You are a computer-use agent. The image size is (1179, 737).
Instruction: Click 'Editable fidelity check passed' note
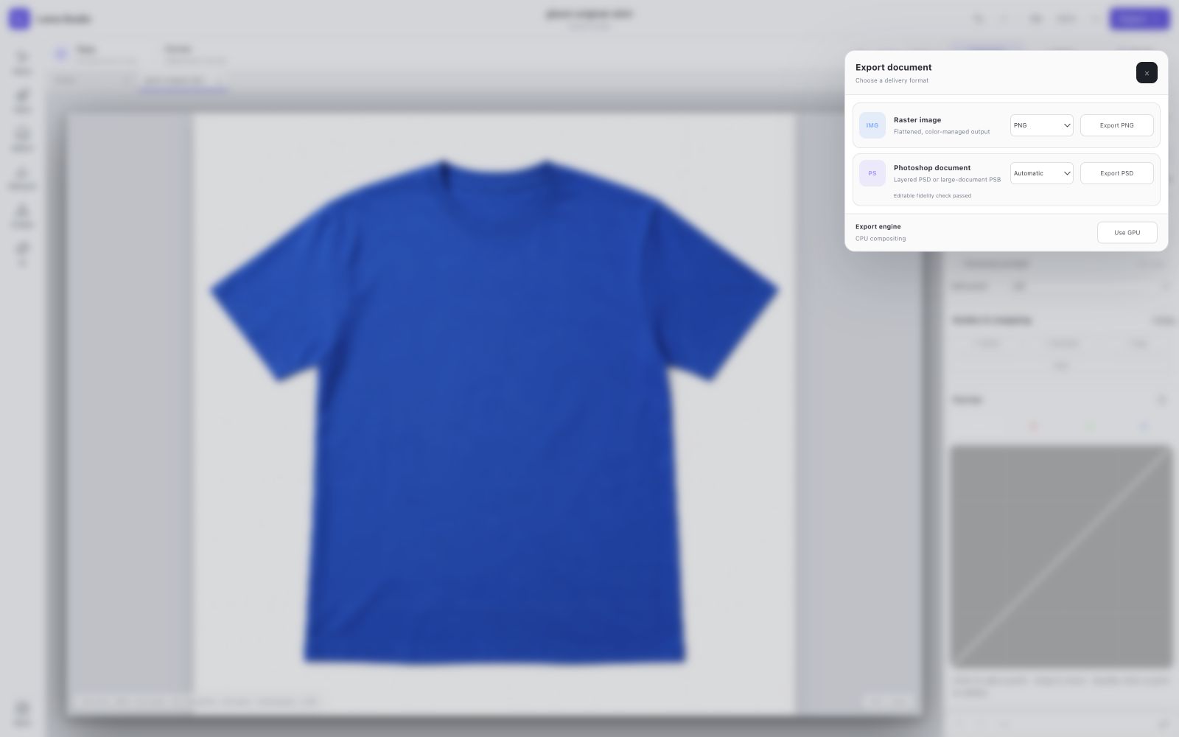(932, 196)
